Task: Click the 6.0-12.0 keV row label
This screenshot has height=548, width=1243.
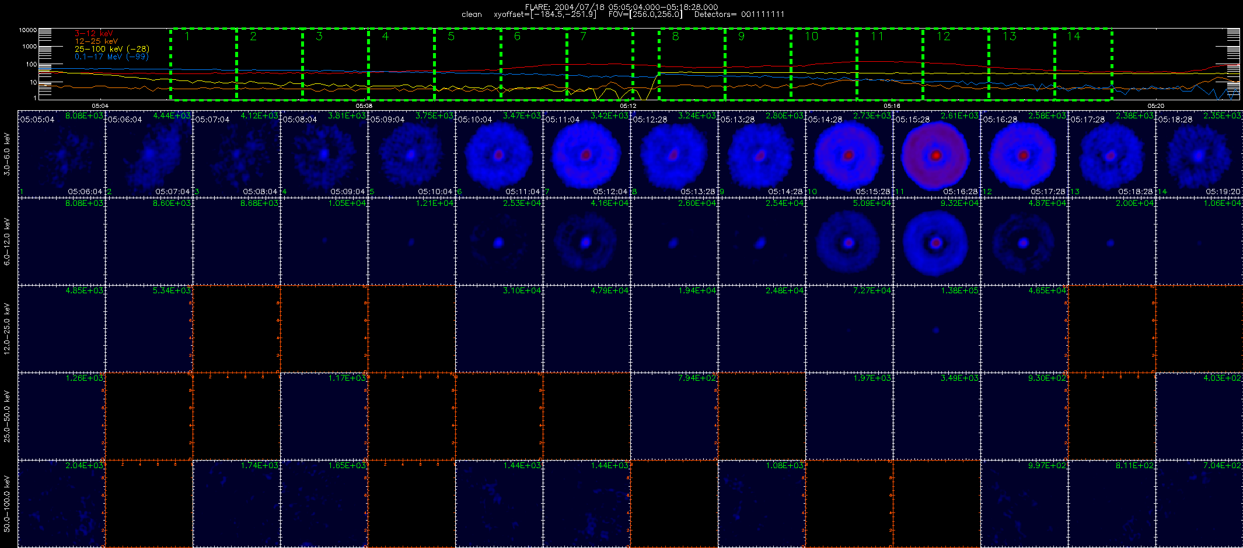Action: (7, 241)
